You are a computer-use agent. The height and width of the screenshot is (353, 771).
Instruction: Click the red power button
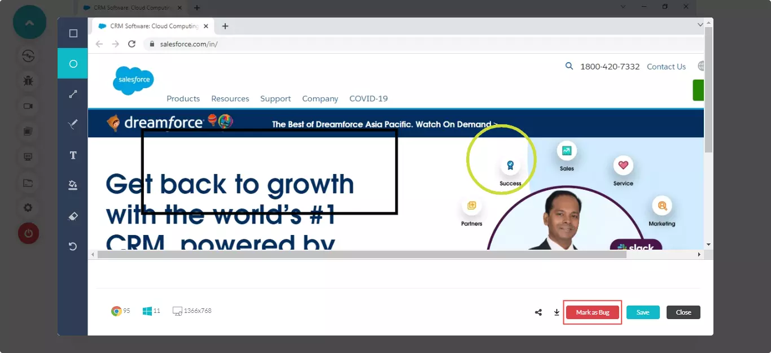pos(28,233)
